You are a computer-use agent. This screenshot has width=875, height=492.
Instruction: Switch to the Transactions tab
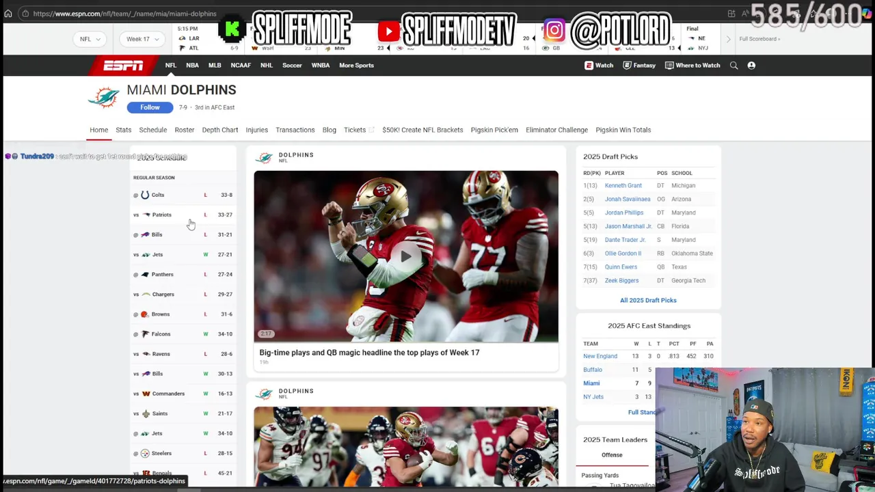(x=295, y=130)
